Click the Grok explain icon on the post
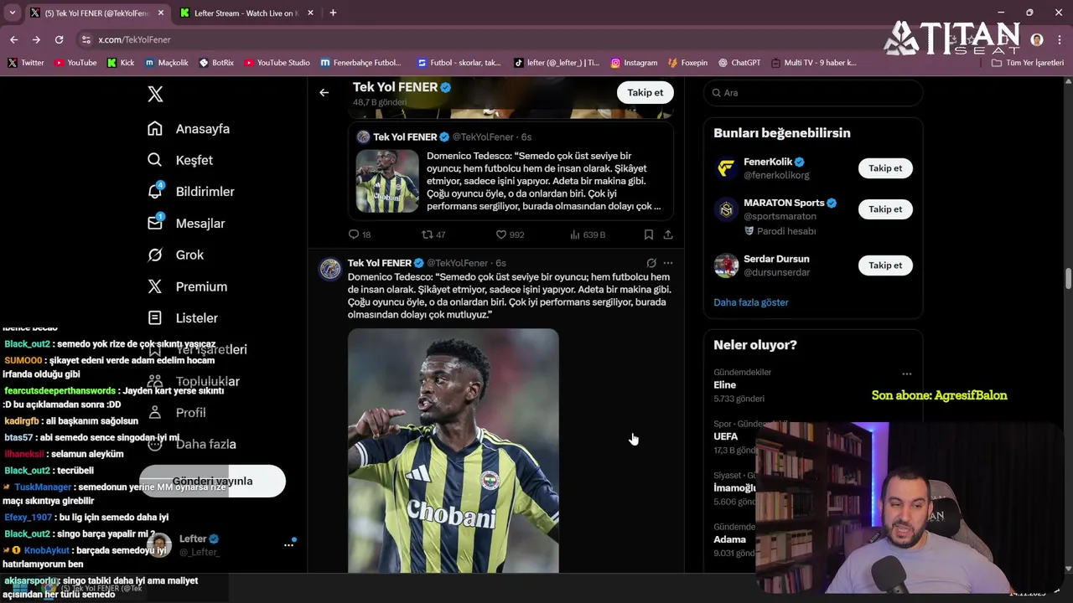Viewport: 1073px width, 603px height. pyautogui.click(x=651, y=263)
